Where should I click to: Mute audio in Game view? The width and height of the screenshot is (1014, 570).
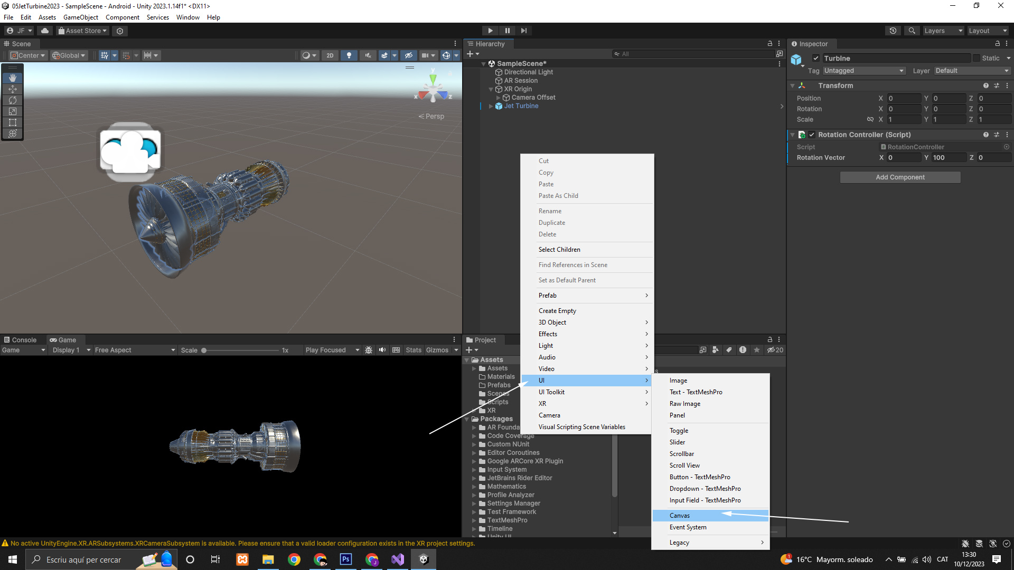coord(382,350)
